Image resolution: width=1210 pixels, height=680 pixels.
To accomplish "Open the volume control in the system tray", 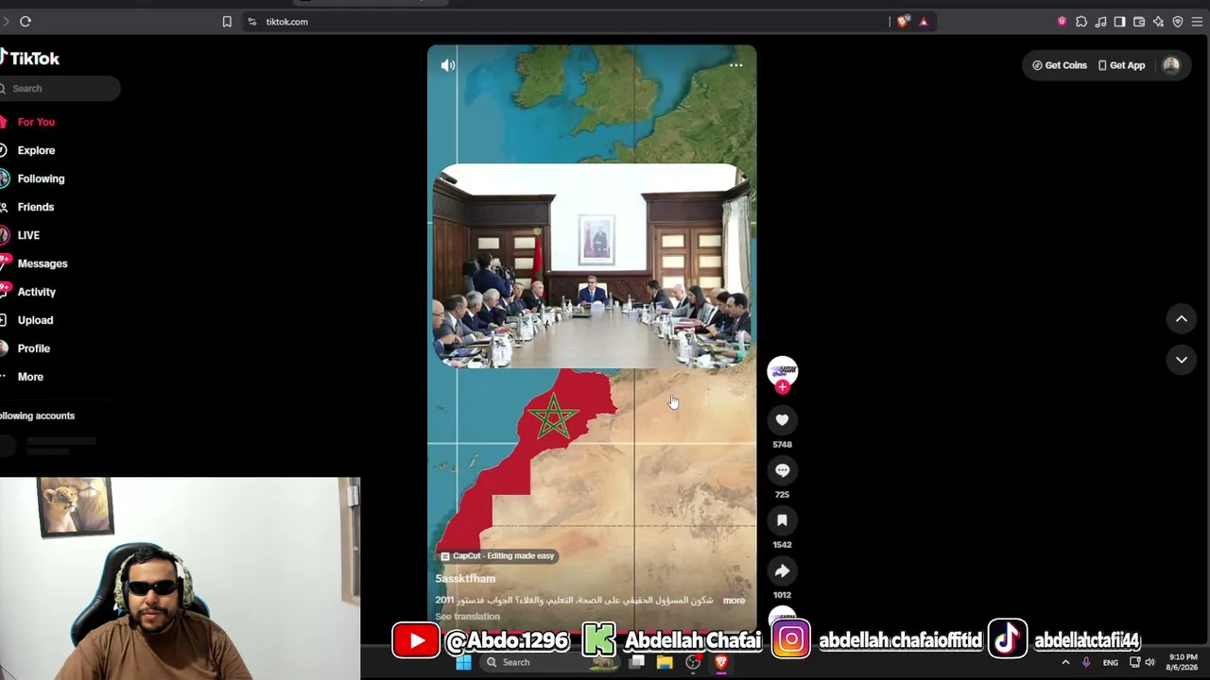I will 1149,662.
